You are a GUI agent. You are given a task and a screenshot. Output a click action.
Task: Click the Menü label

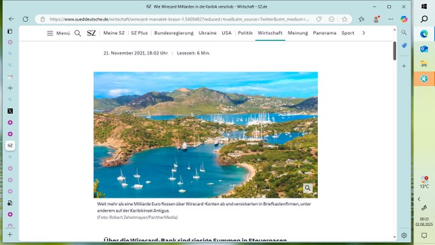63,33
